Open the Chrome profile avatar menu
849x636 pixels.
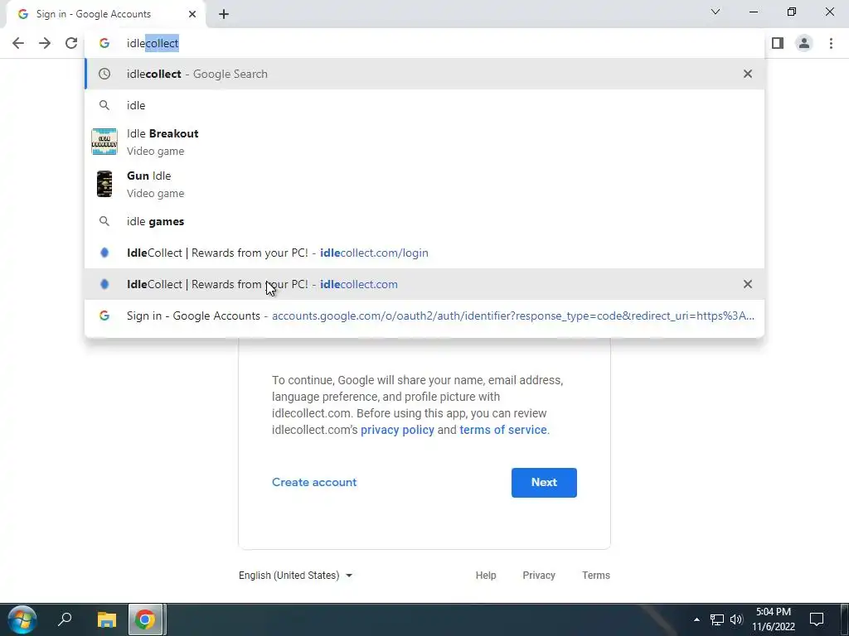pos(804,43)
